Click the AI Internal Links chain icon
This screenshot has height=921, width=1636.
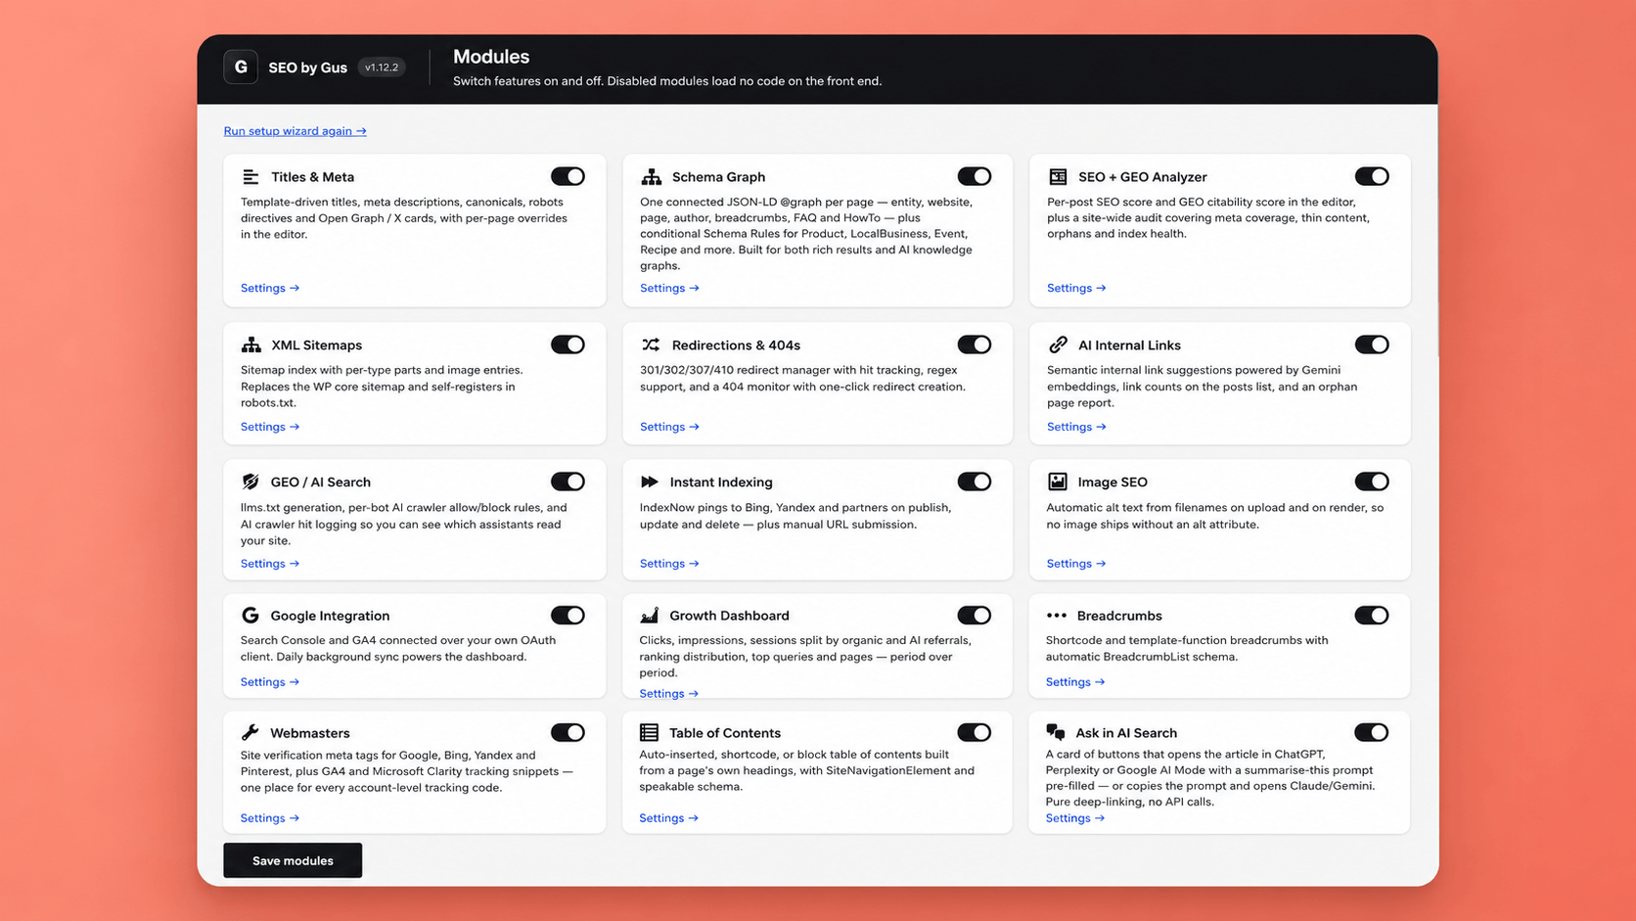point(1058,345)
